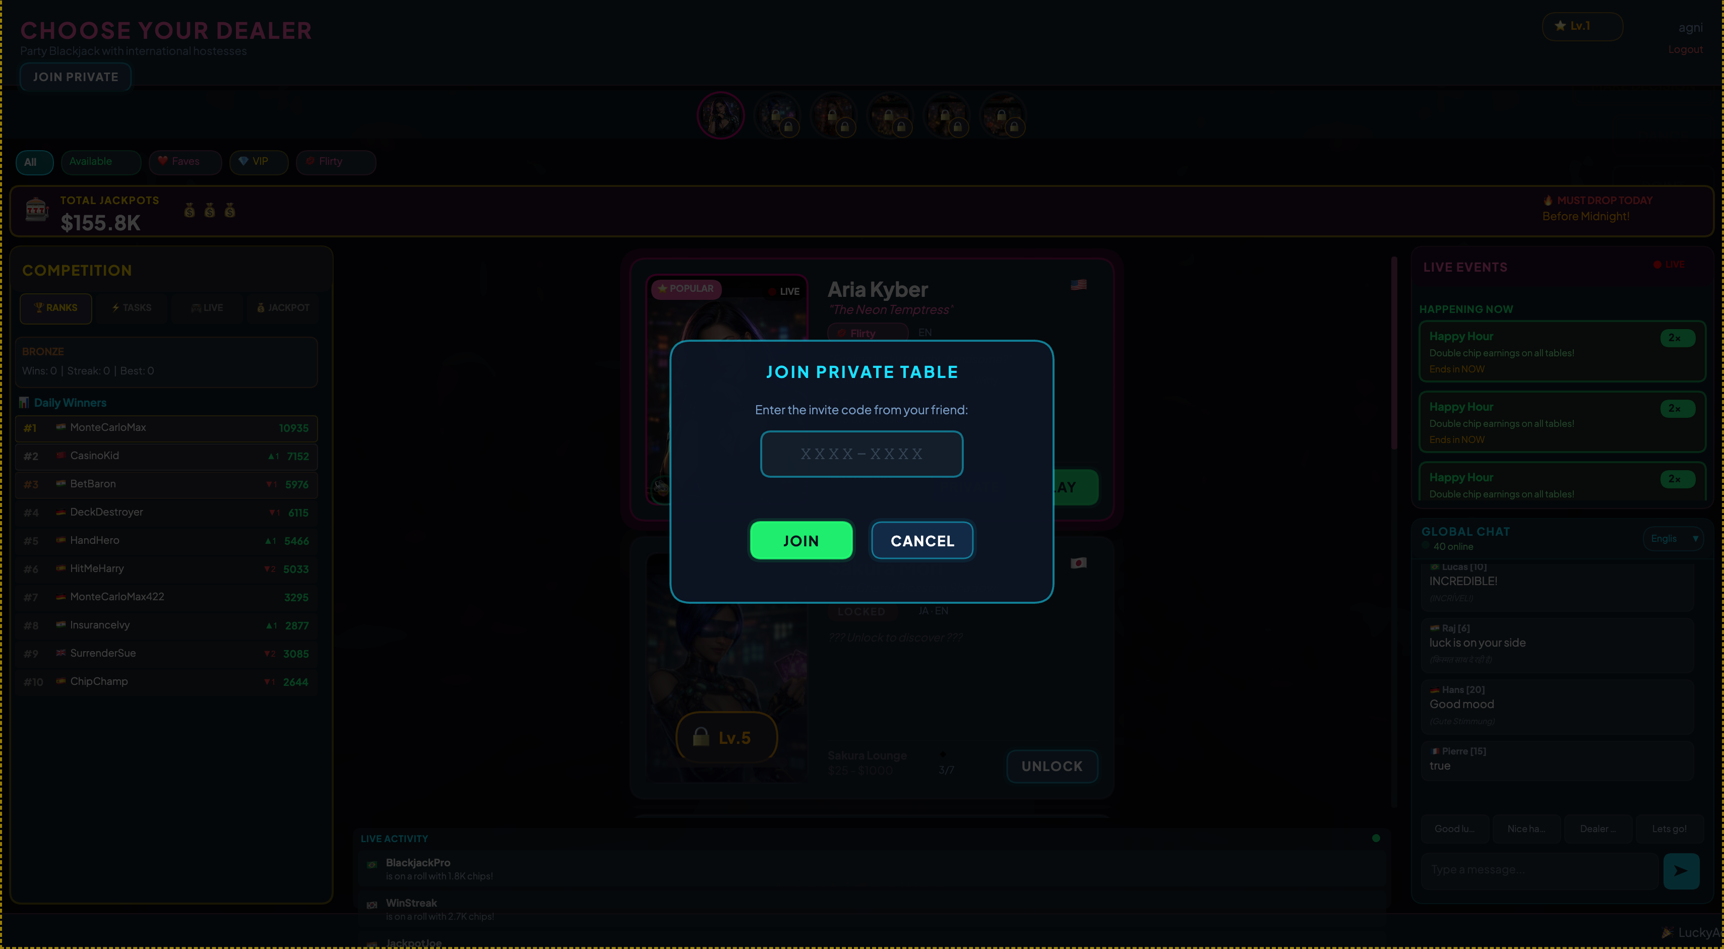Click the US flag on Aria Kyber card
Image resolution: width=1724 pixels, height=949 pixels.
point(1078,285)
